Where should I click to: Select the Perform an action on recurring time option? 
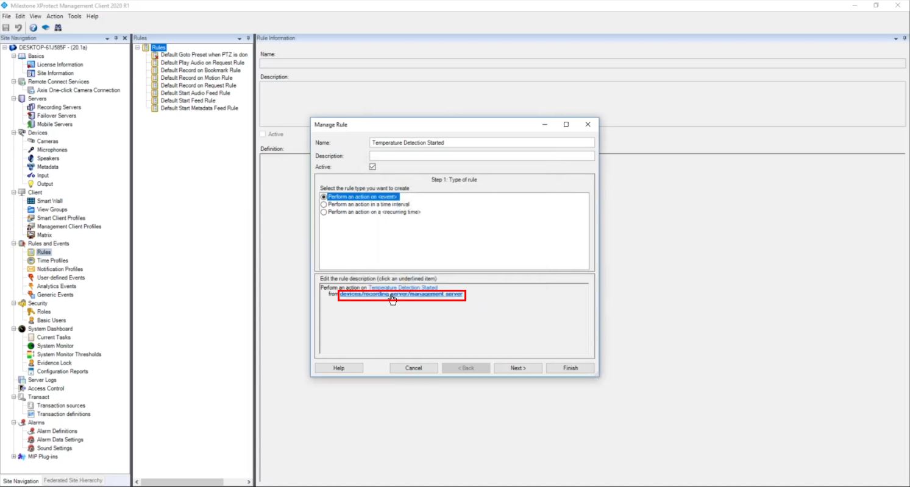click(324, 212)
